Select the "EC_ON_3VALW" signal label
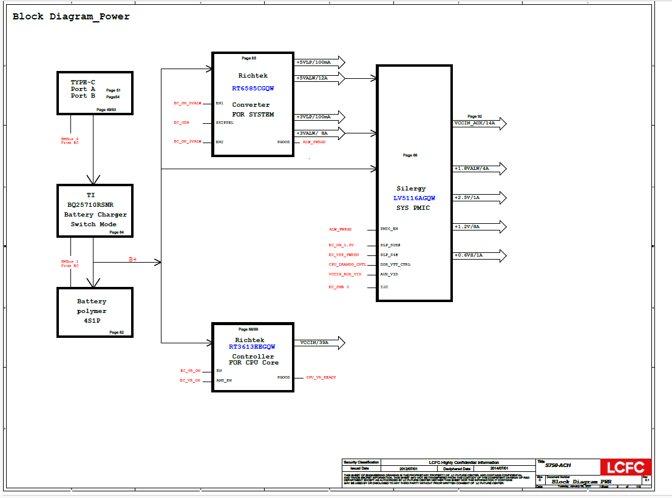This screenshot has height=498, width=672. click(188, 142)
